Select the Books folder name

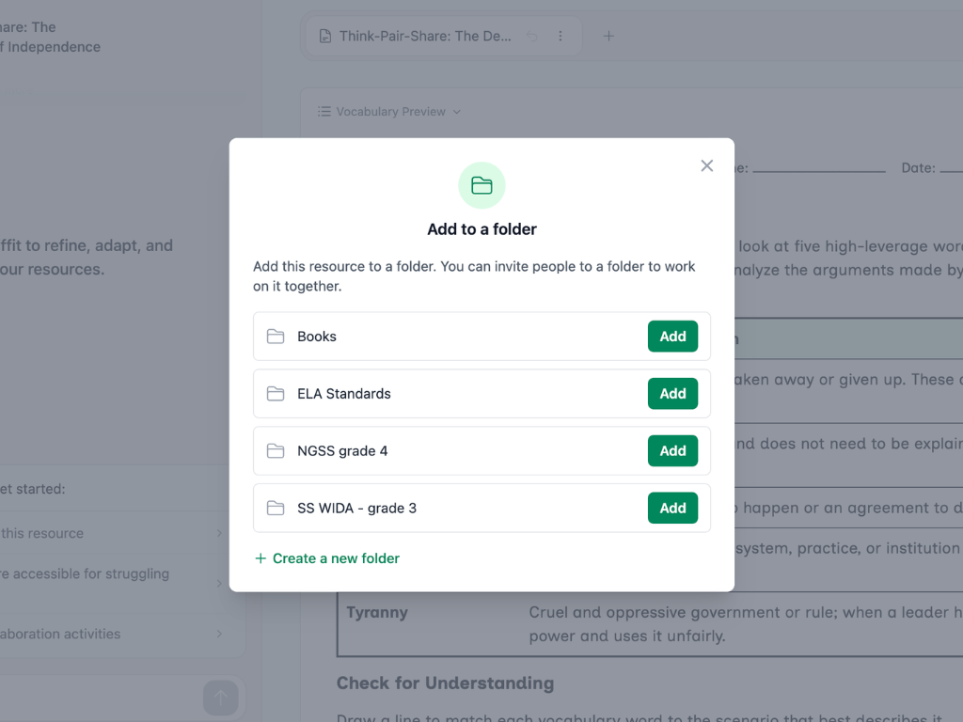click(x=317, y=337)
